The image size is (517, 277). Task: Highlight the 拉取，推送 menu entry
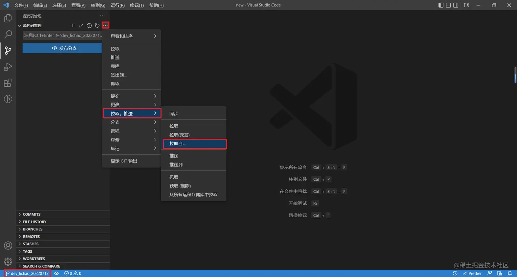(x=132, y=113)
